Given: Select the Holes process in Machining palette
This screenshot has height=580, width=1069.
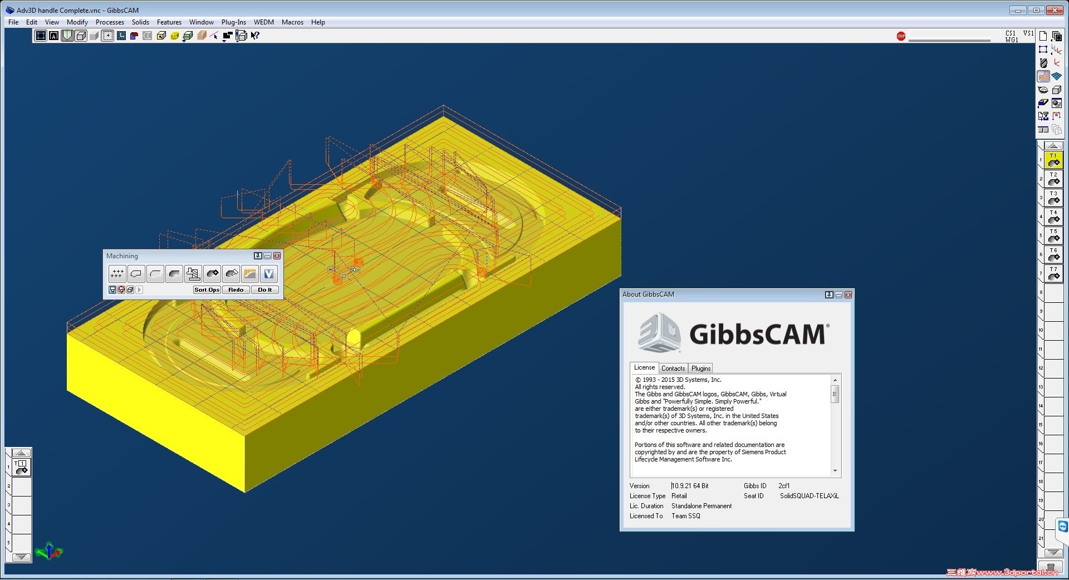Looking at the screenshot, I should [x=117, y=274].
